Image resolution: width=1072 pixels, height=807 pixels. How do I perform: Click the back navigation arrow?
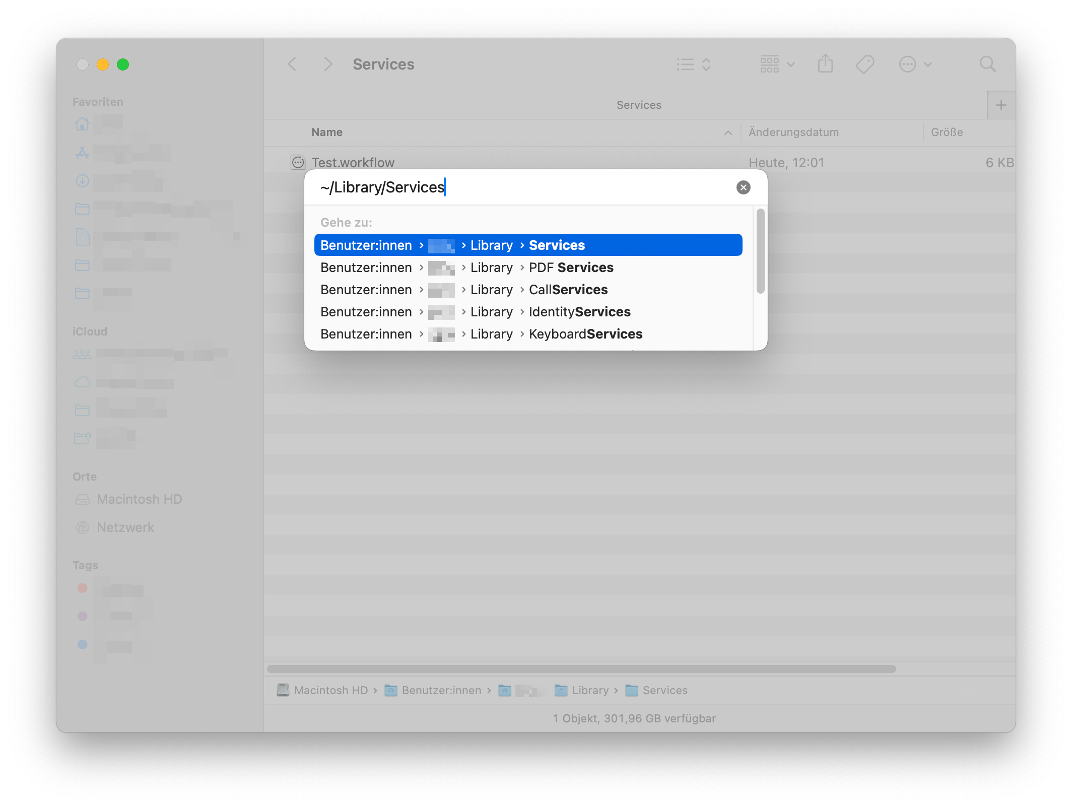(292, 64)
